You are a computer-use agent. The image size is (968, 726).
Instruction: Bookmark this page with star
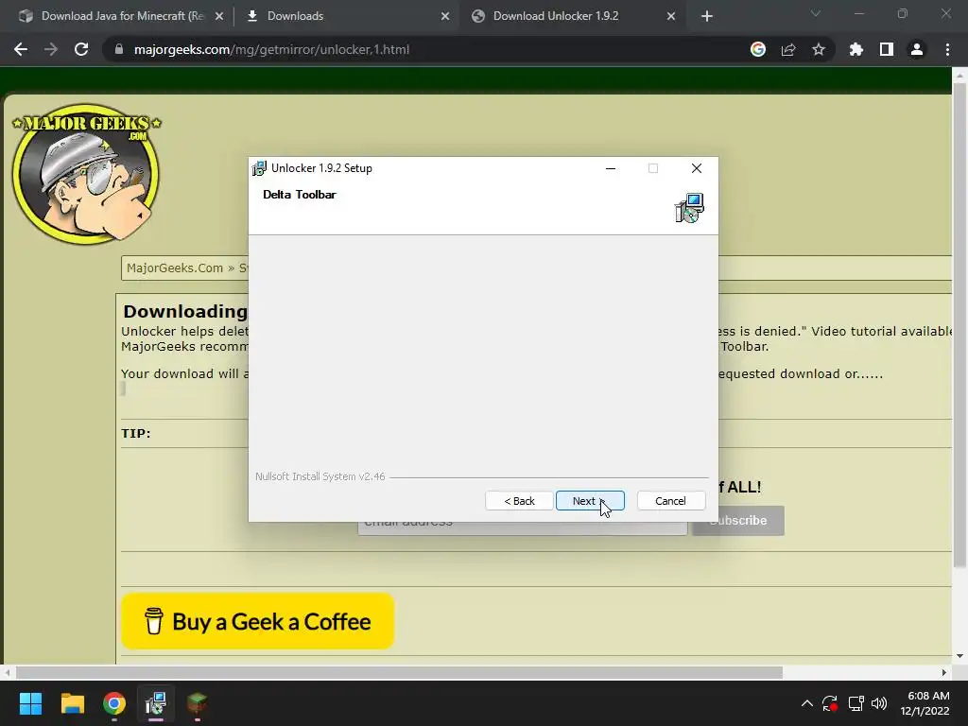point(819,49)
